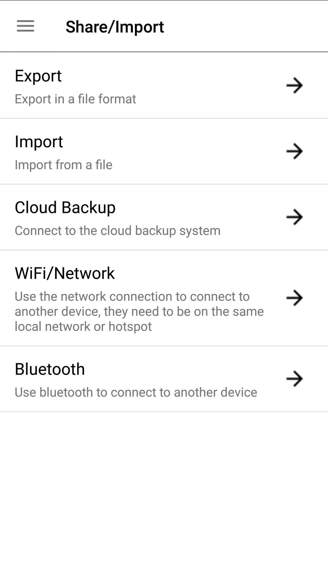
Task: Click "Import from a file" description
Action: [x=63, y=165]
